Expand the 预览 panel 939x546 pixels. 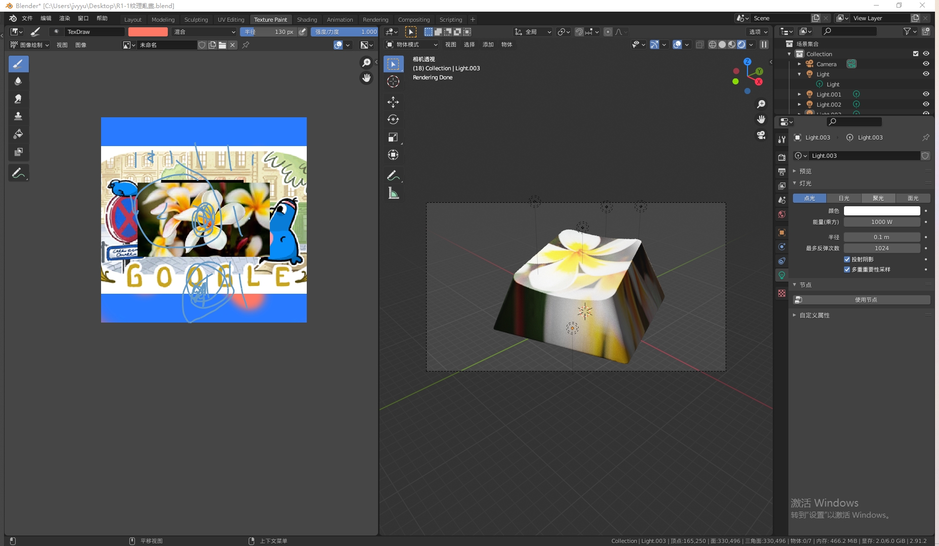pyautogui.click(x=805, y=171)
